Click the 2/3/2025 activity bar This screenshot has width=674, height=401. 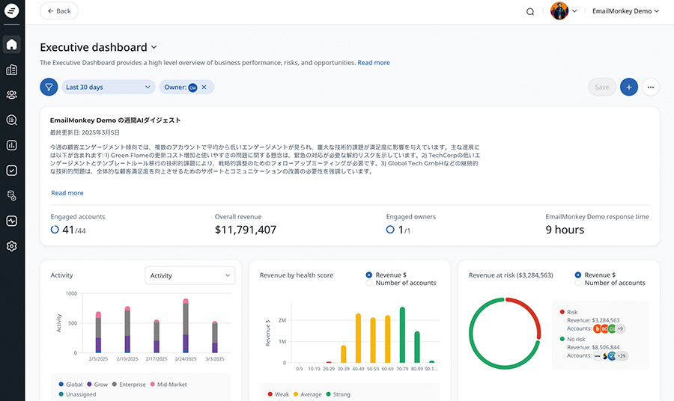pos(98,332)
